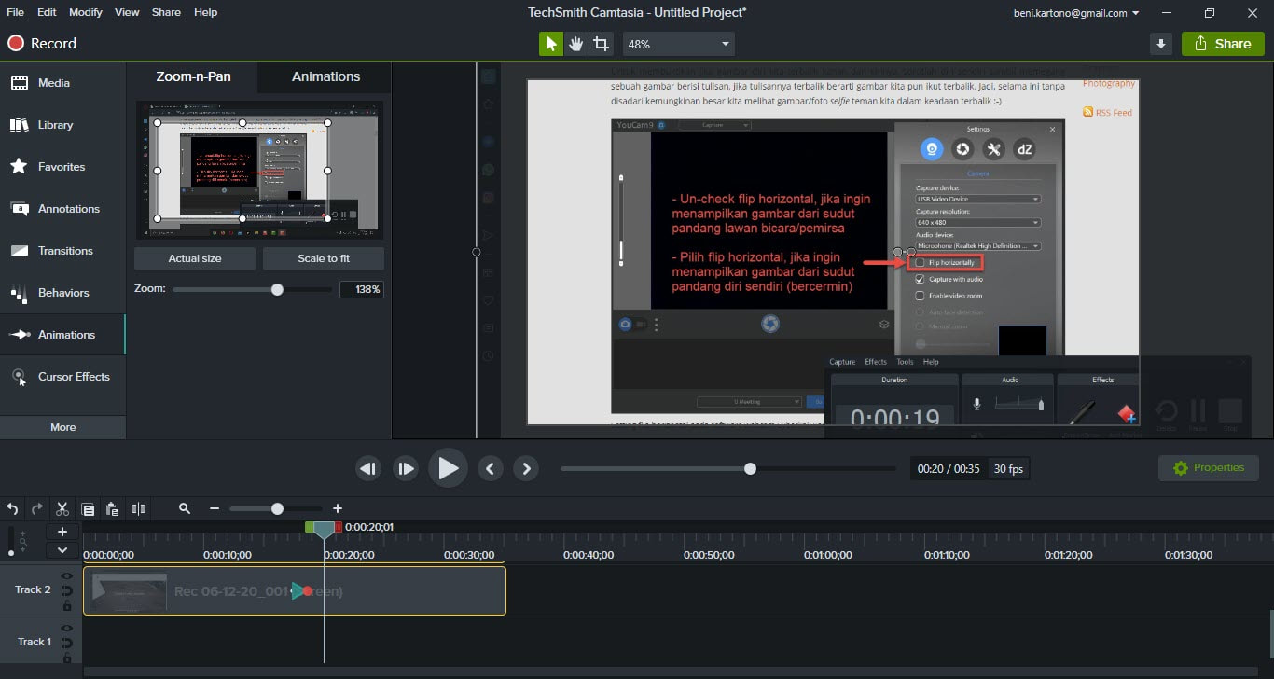Click the 30 fps frame-rate button
This screenshot has height=679, width=1274.
pos(1008,469)
